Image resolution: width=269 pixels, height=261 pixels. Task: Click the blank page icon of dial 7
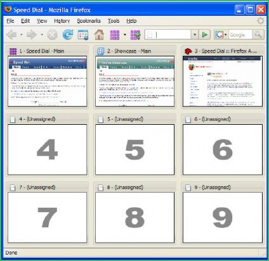click(13, 188)
